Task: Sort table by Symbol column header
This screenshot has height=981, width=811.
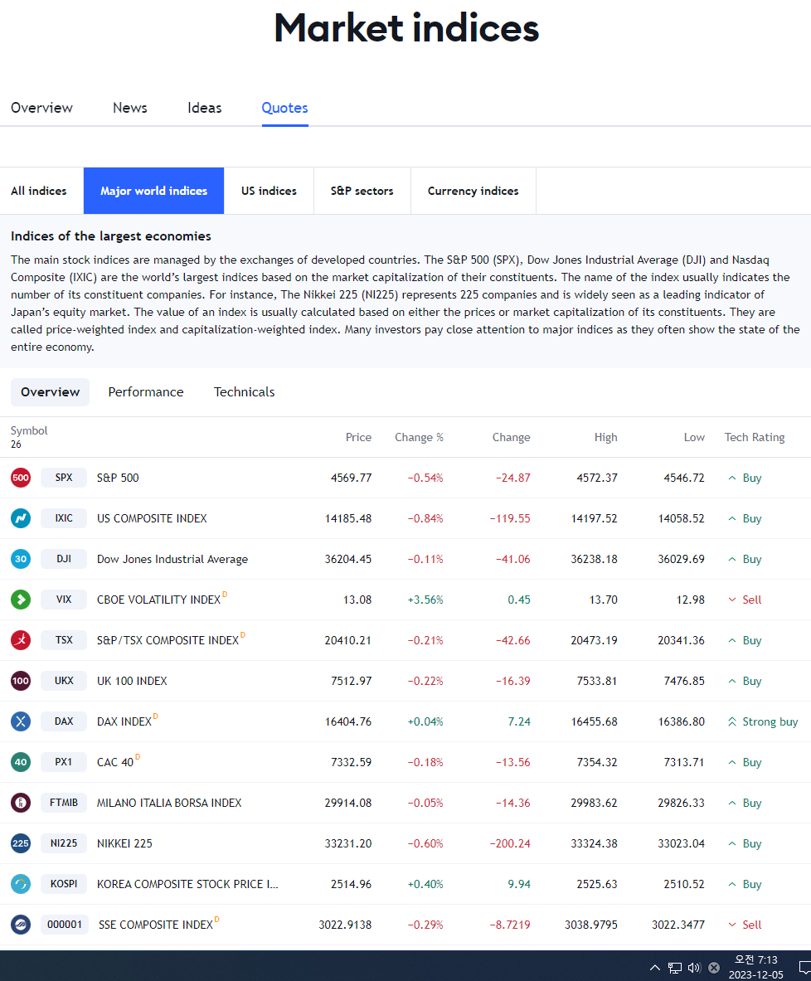Action: tap(29, 430)
